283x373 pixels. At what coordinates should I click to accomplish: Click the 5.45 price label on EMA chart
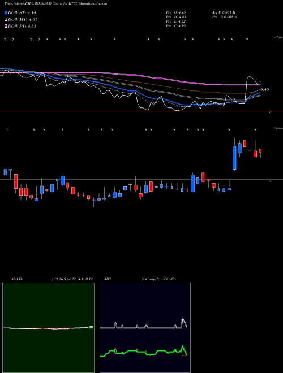click(x=265, y=89)
